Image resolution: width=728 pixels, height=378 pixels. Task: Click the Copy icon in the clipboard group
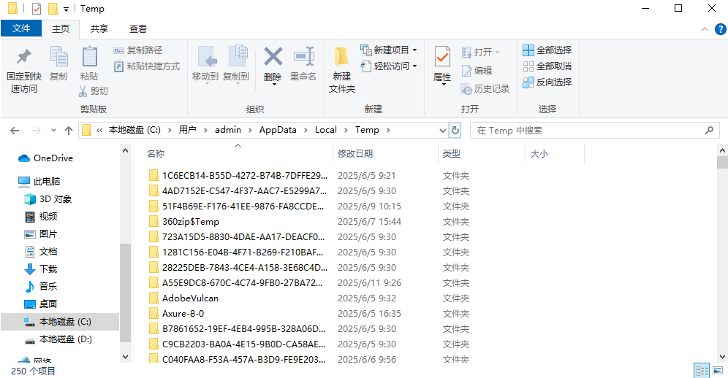coord(58,57)
